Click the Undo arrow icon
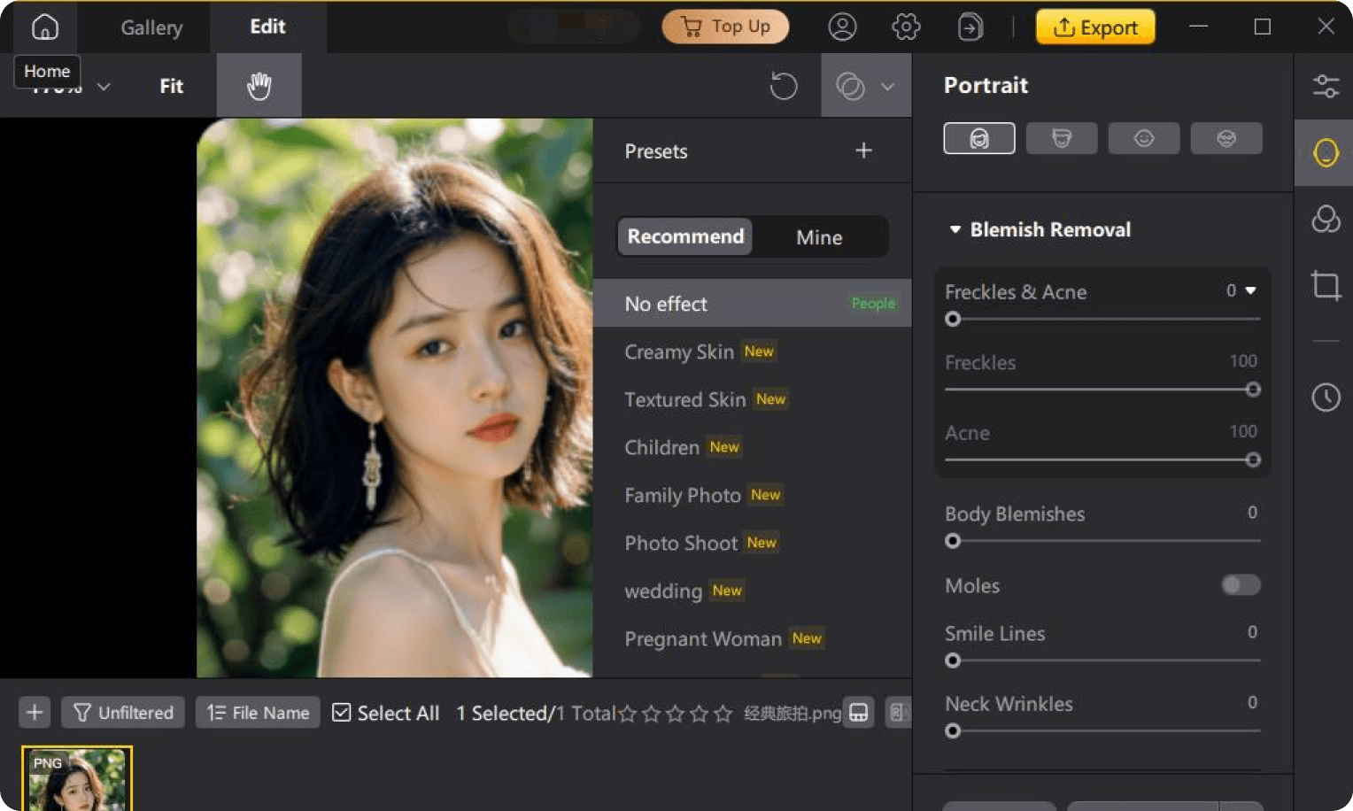The image size is (1353, 811). 783,85
